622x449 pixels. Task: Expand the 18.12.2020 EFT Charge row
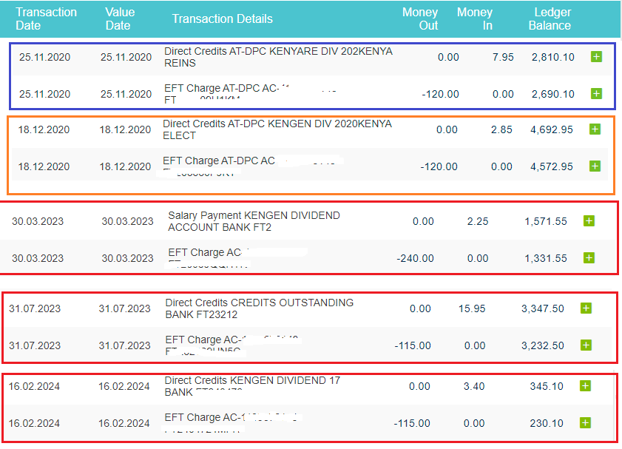[595, 166]
